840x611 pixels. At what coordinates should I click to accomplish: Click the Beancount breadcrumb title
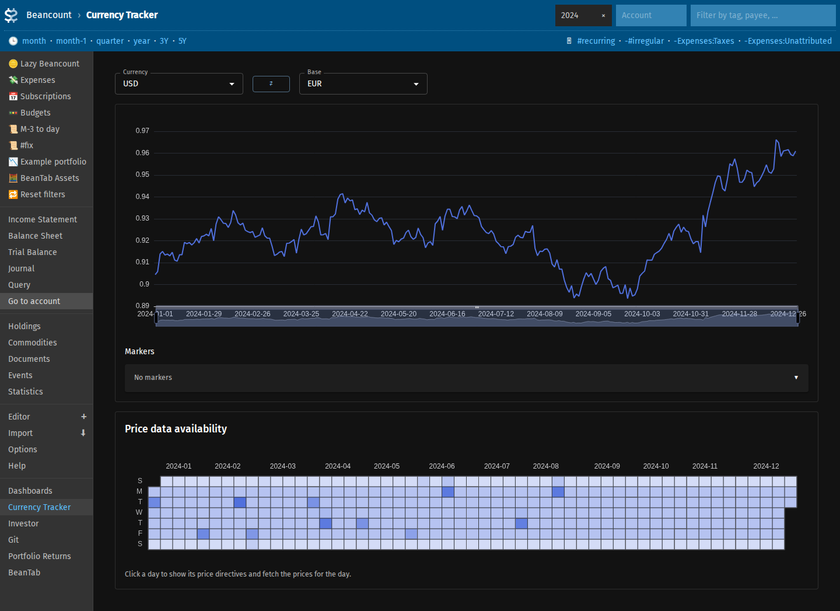(49, 15)
